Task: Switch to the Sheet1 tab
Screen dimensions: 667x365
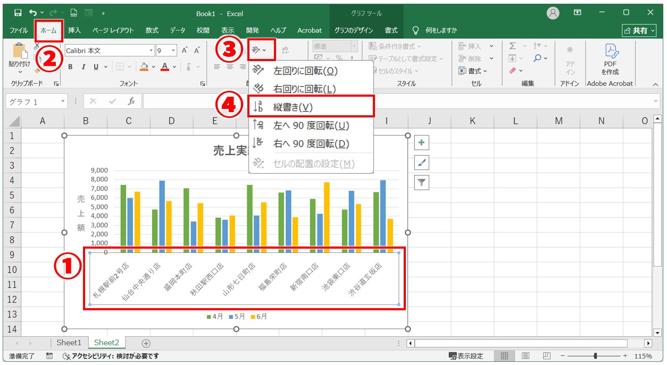Action: click(69, 343)
